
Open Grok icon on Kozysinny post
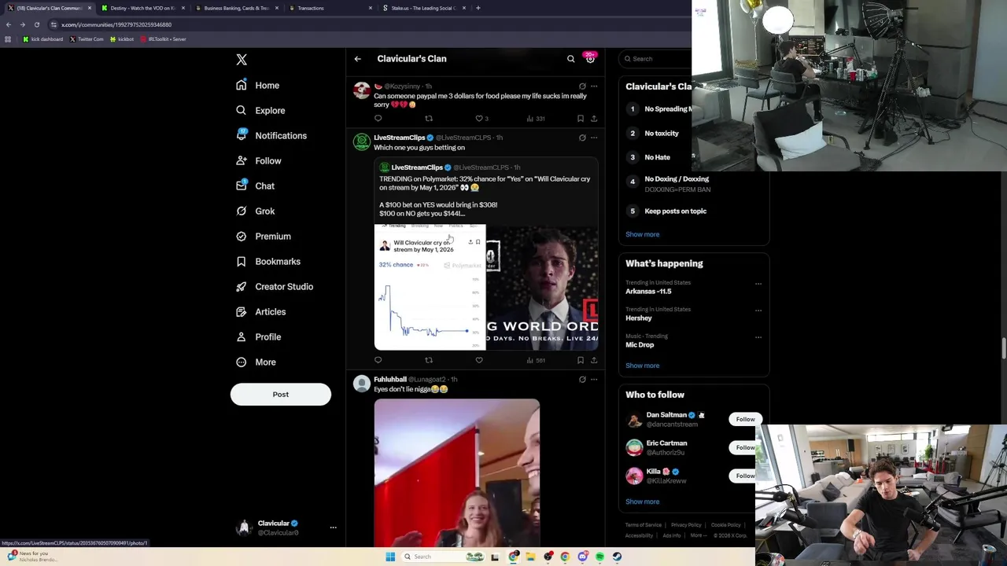pos(582,86)
